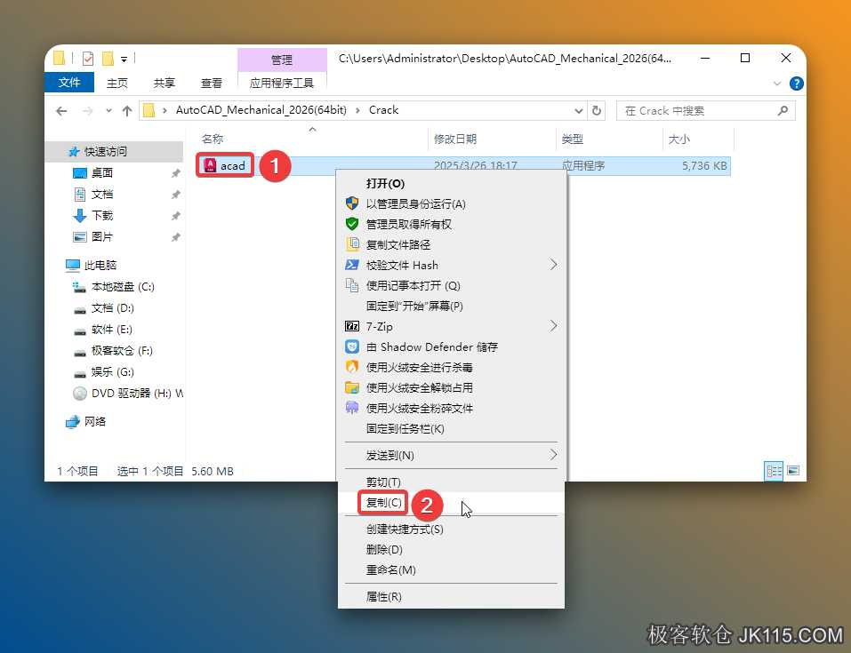Click the Shadow Defender icon

352,346
